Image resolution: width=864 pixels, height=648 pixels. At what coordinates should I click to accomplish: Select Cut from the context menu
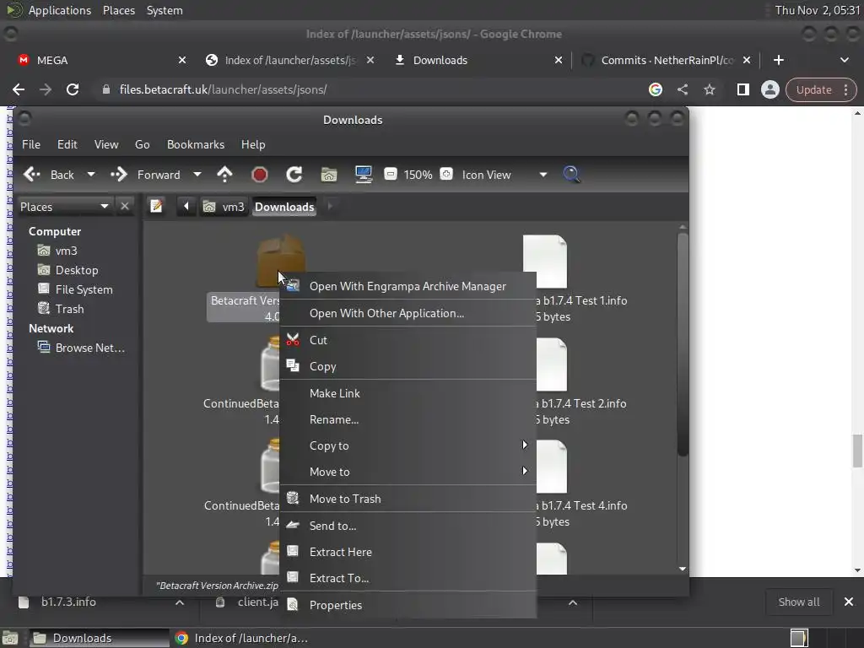click(x=408, y=340)
